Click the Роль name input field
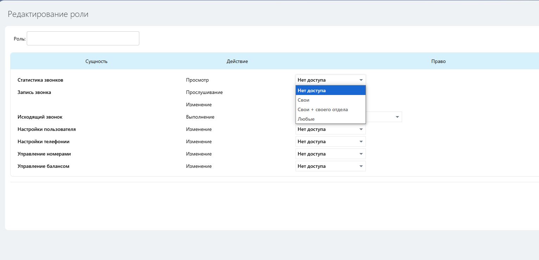This screenshot has height=260, width=539. (x=83, y=38)
